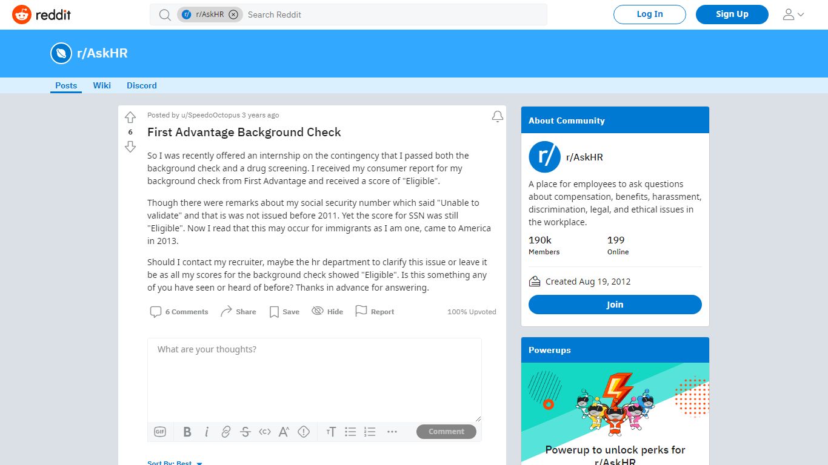Click the comment text area

click(x=315, y=380)
